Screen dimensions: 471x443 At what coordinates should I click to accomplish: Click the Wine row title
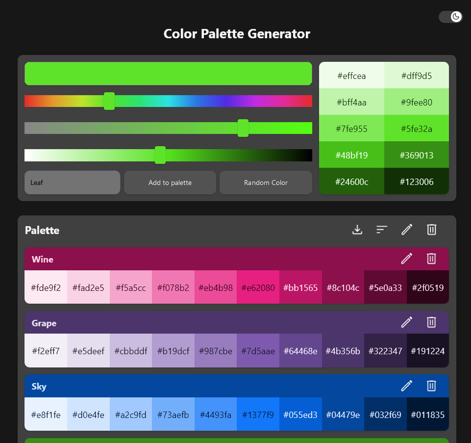click(x=42, y=259)
